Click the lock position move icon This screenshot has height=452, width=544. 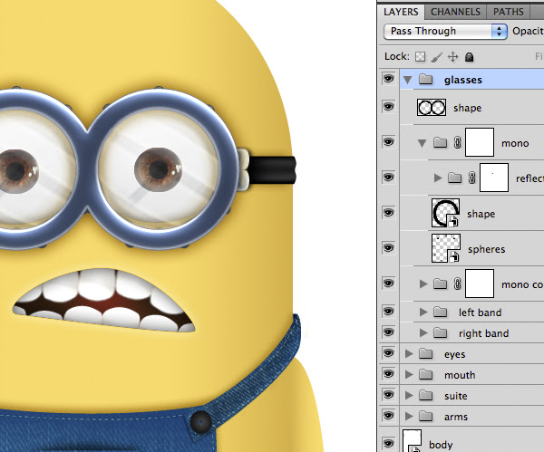coord(452,57)
